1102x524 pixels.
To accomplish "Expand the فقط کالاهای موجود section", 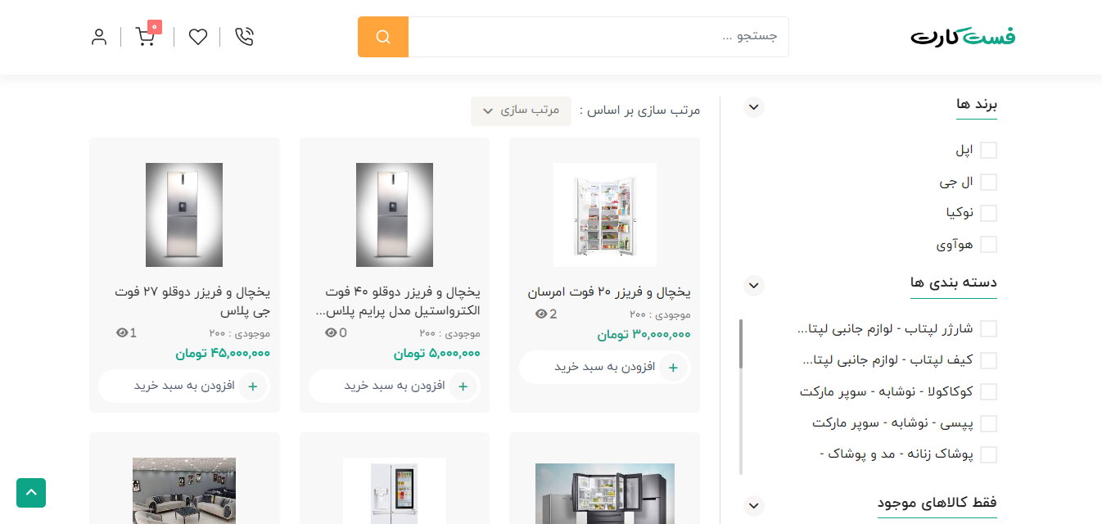I will tap(753, 505).
